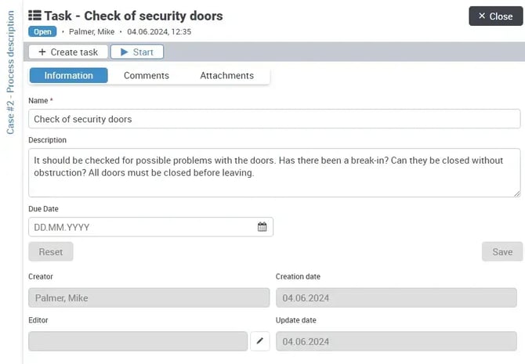The height and width of the screenshot is (364, 525).
Task: Click the Create task button
Action: (x=67, y=52)
